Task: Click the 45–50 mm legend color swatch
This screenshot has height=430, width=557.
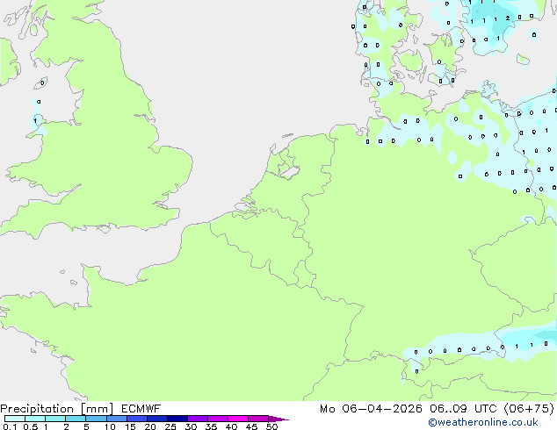Action: point(258,419)
